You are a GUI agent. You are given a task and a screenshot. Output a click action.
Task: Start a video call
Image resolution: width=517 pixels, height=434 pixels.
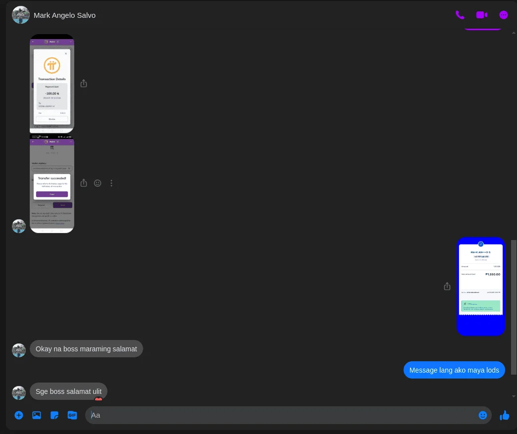[482, 15]
